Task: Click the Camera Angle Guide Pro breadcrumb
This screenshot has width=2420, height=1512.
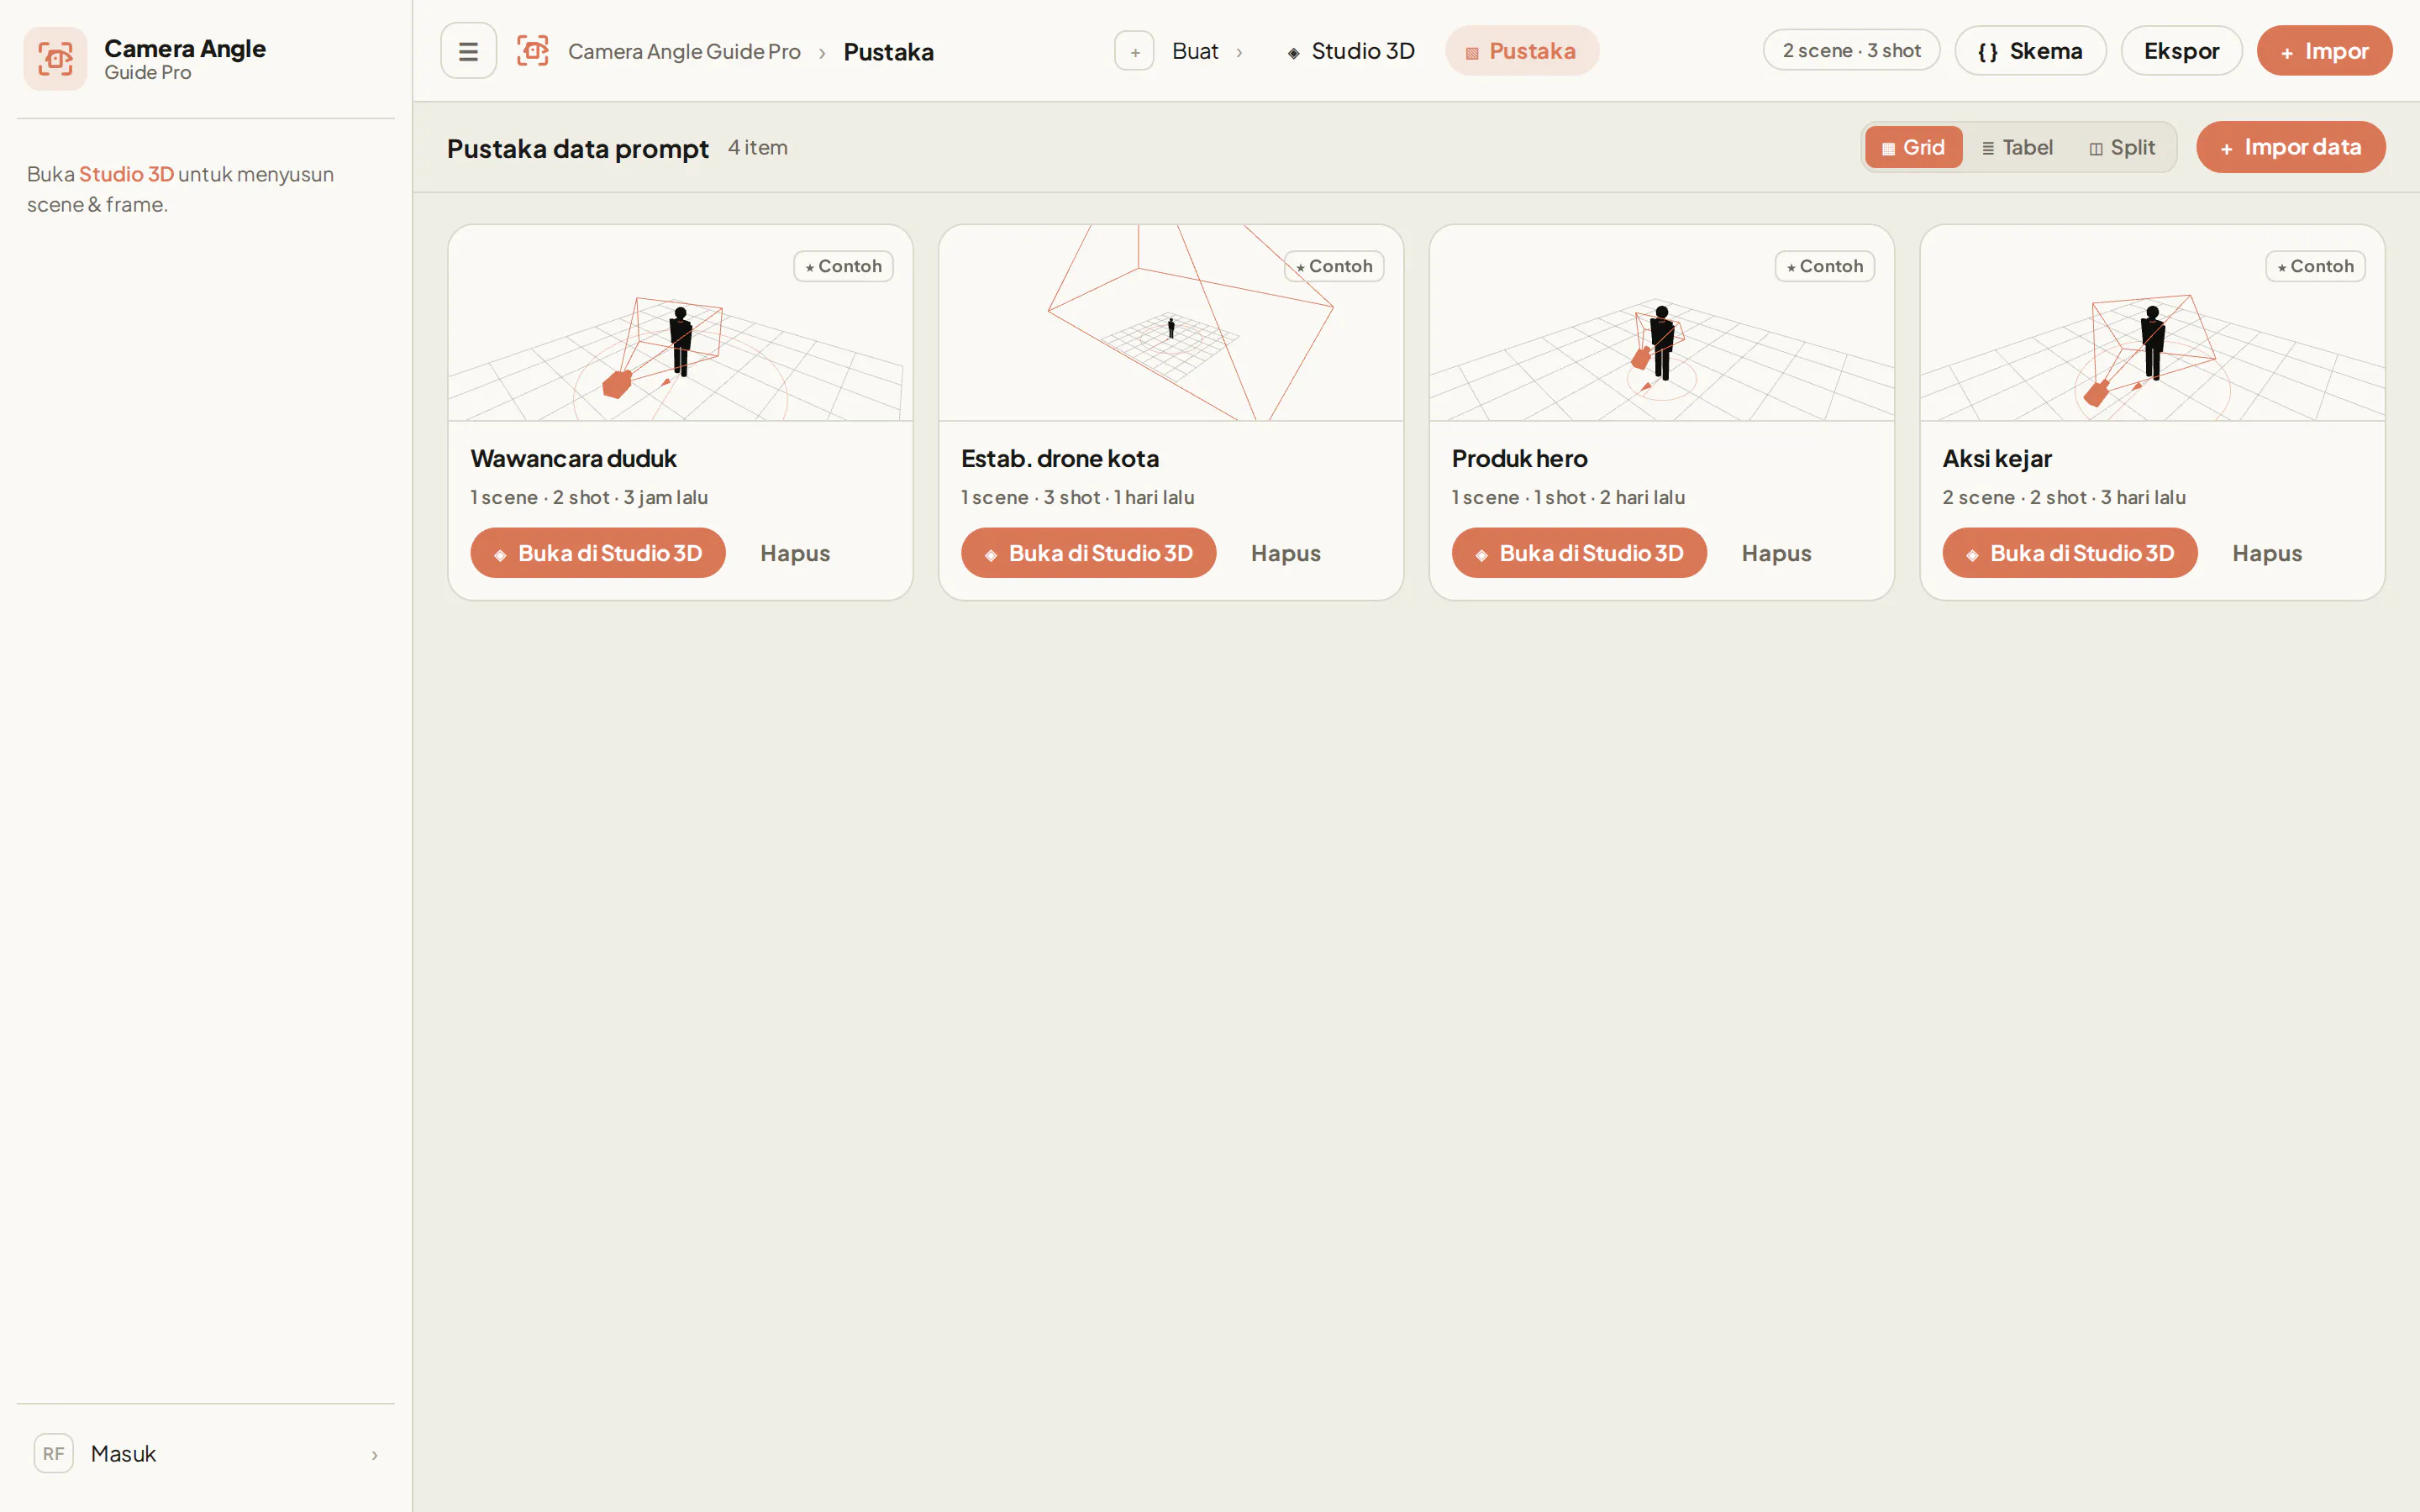Action: pos(684,51)
